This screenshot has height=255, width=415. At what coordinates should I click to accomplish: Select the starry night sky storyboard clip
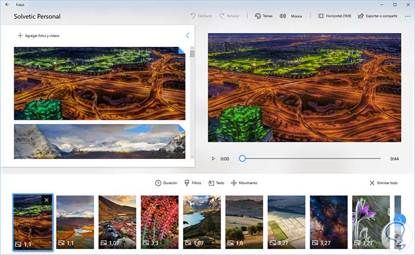(328, 222)
